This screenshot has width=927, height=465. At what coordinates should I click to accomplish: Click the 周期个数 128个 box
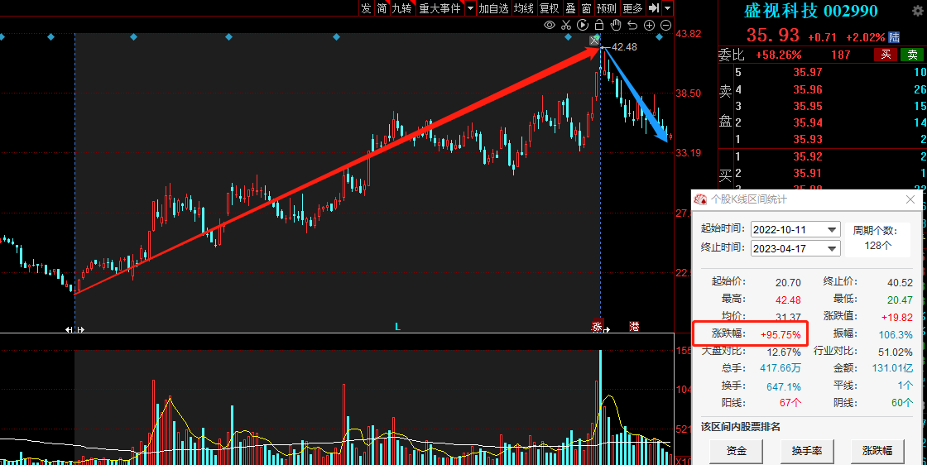[877, 238]
